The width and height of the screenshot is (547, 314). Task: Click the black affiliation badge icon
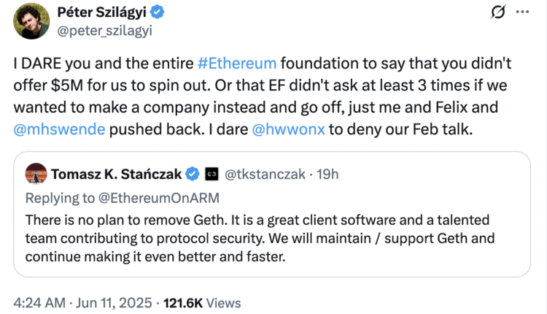click(x=212, y=175)
